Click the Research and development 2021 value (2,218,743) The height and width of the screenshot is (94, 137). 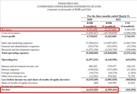point(111,50)
